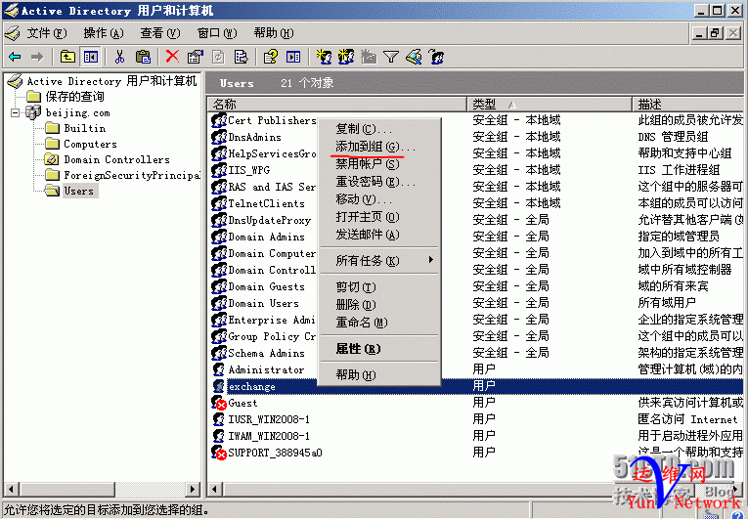Viewport: 748px width, 519px height.
Task: Click the Forward arrow toolbar icon
Action: [x=37, y=58]
